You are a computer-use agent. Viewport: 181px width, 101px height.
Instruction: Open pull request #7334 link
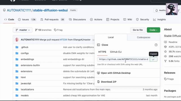click(x=64, y=40)
